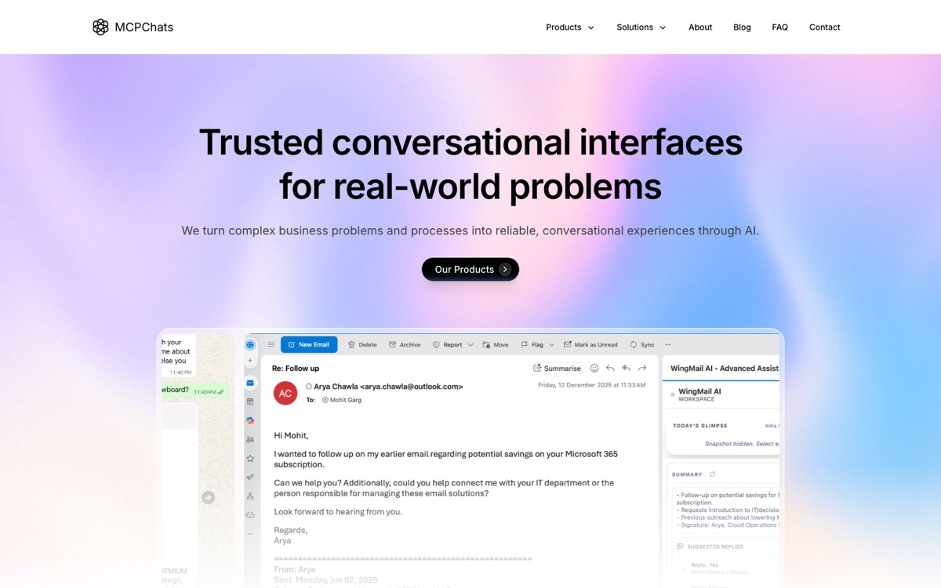Click the Flag icon in toolbar
Screen dimensions: 941x588
525,344
